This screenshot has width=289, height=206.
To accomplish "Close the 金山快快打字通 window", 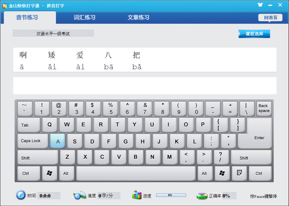I will pos(280,5).
